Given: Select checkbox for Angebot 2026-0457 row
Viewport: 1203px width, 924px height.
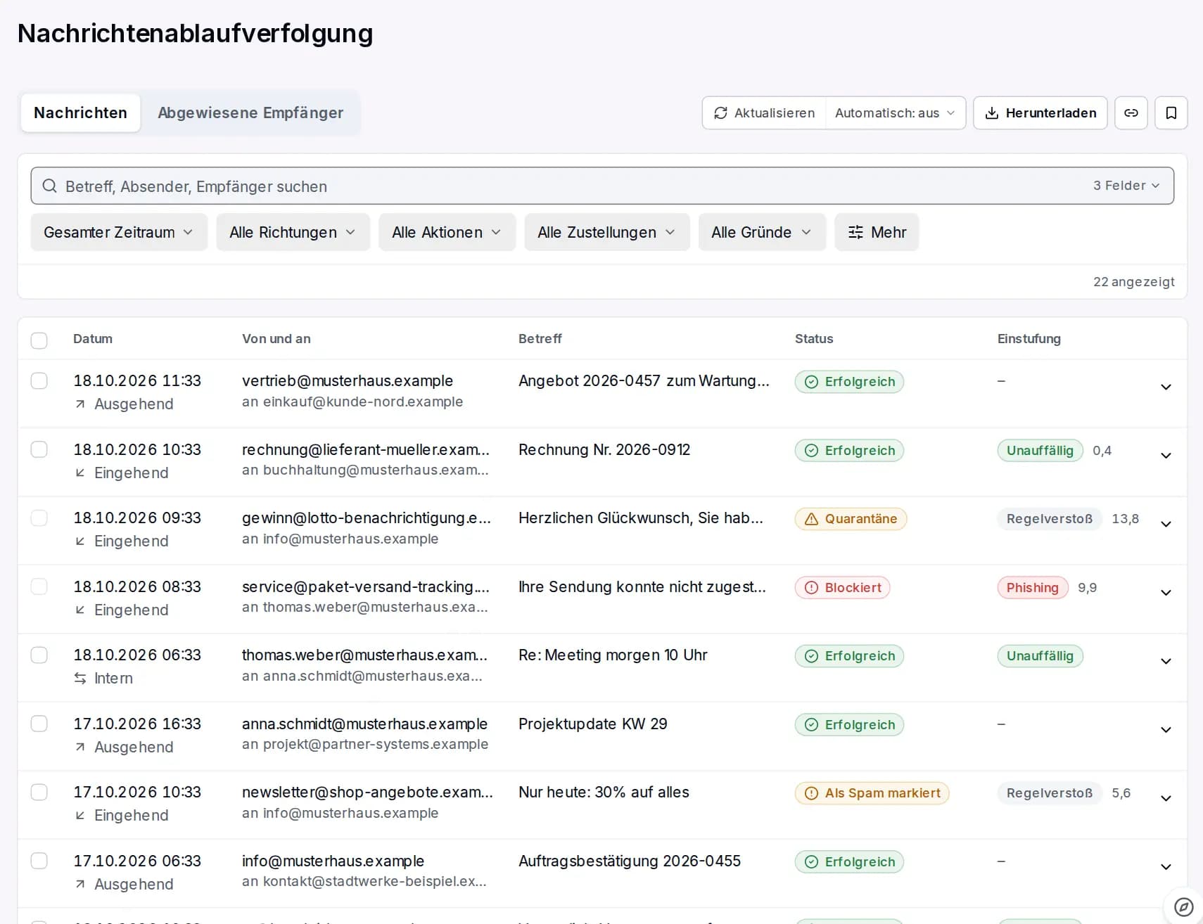Looking at the screenshot, I should coord(39,380).
